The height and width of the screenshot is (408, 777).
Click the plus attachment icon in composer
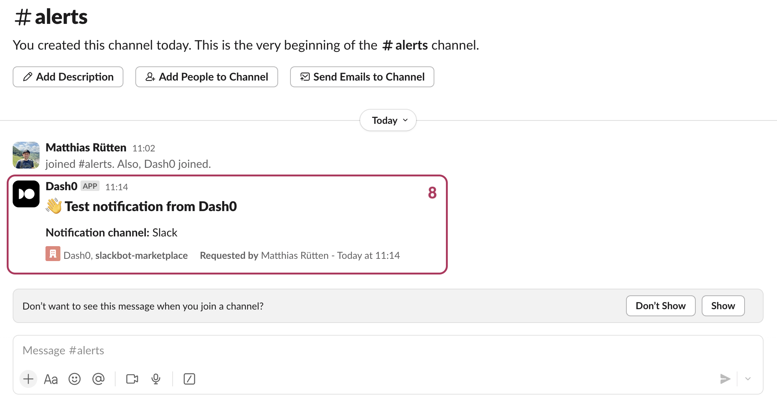point(28,379)
